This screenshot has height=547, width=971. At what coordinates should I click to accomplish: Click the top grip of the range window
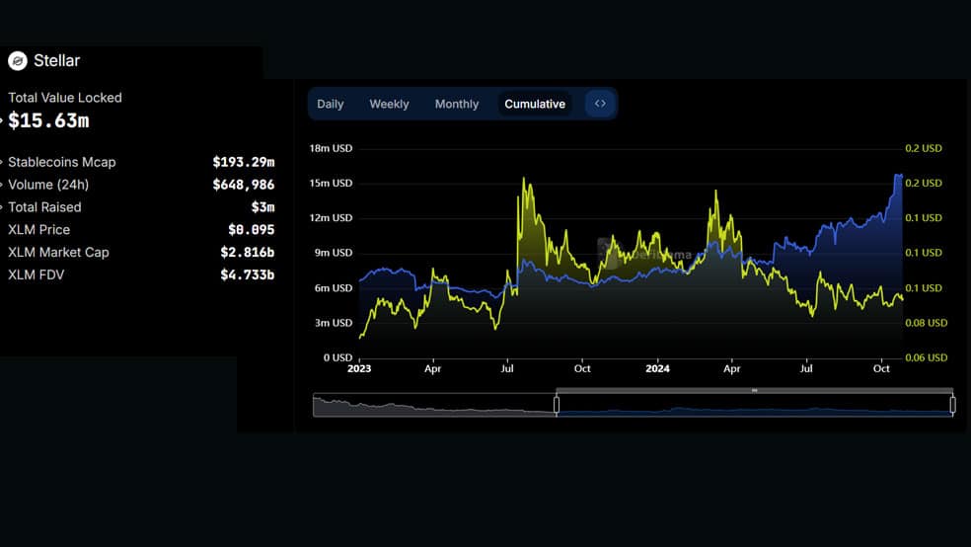coord(754,390)
